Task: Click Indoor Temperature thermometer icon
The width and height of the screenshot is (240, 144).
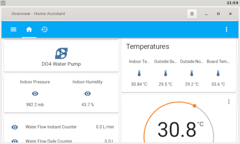Action: tap(139, 73)
